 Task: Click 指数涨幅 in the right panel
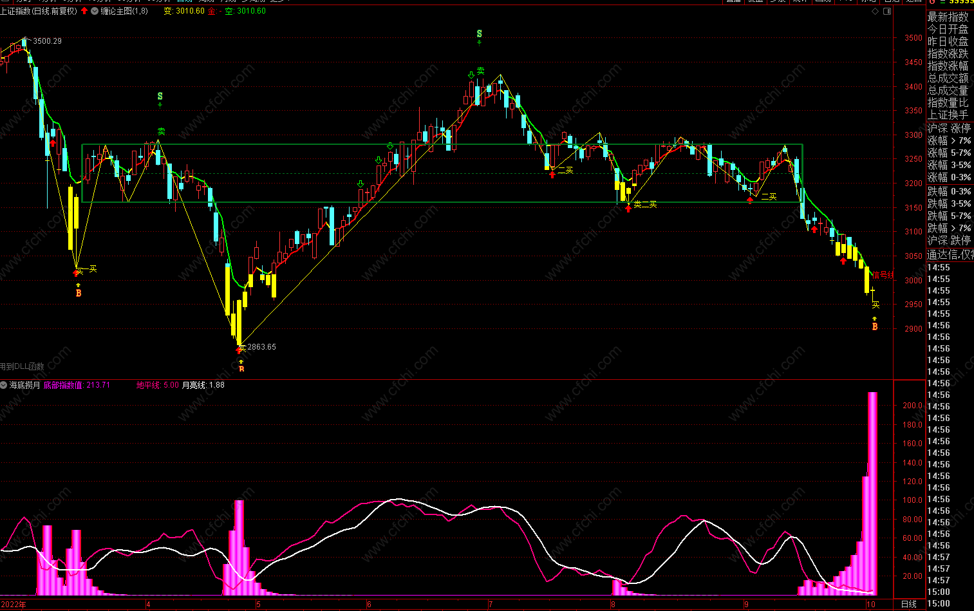click(x=948, y=66)
